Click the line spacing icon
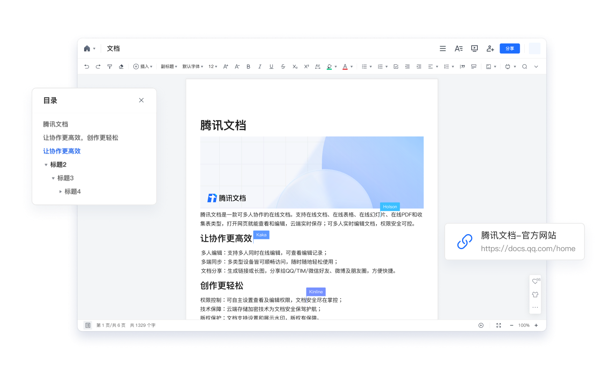Viewport: 615px width, 369px height. [446, 66]
